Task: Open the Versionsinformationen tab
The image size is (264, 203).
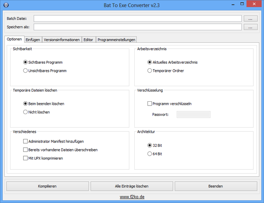Action: click(x=62, y=40)
